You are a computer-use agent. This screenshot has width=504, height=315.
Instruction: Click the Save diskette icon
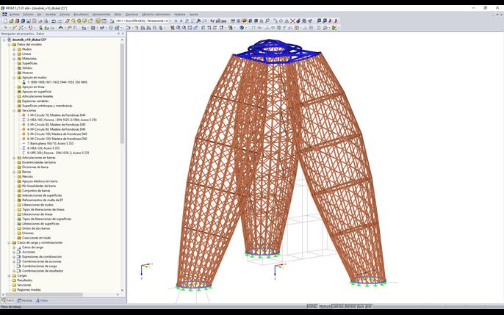tap(28, 21)
